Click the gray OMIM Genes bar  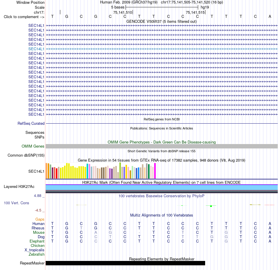[x=162, y=146]
